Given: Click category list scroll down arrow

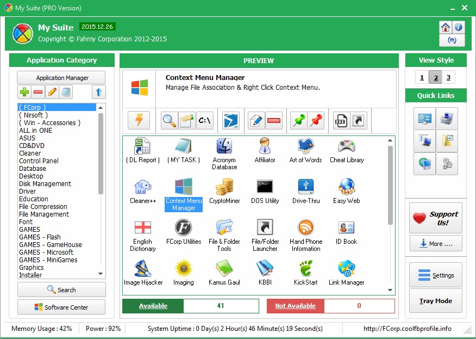Looking at the screenshot, I should click(101, 274).
